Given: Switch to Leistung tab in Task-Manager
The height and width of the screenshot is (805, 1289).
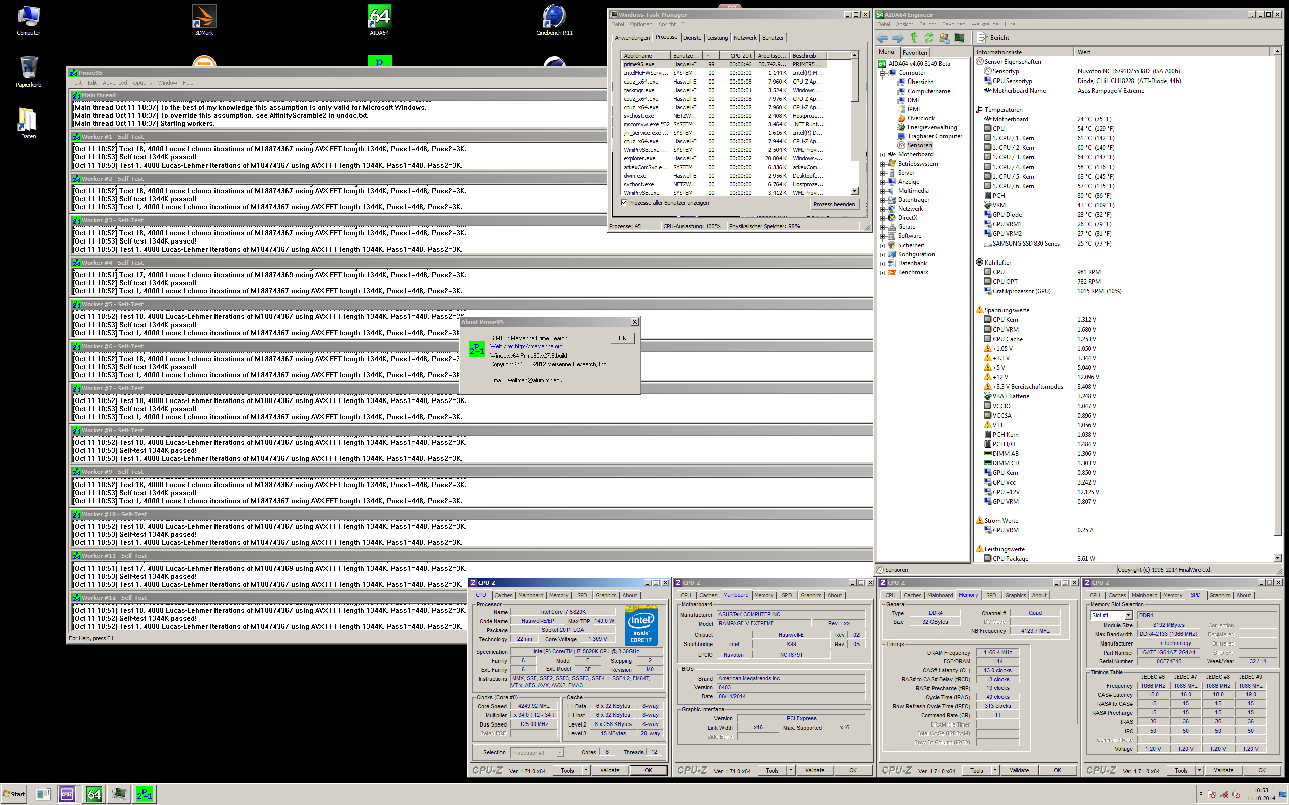Looking at the screenshot, I should (717, 38).
